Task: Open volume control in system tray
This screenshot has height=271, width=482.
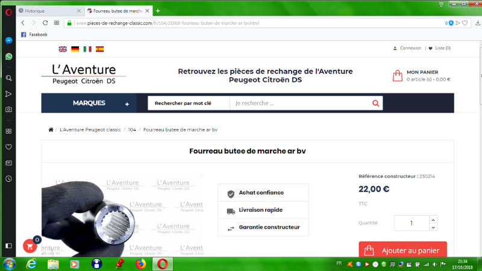Action: (434, 264)
